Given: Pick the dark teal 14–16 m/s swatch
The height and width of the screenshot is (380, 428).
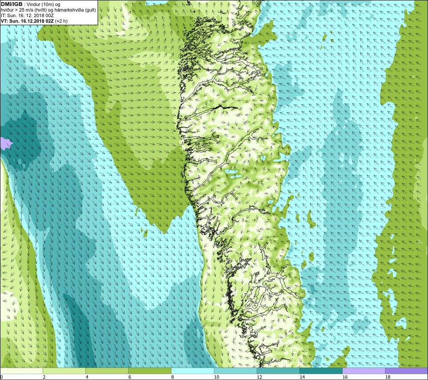Looking at the screenshot, I should [321, 371].
